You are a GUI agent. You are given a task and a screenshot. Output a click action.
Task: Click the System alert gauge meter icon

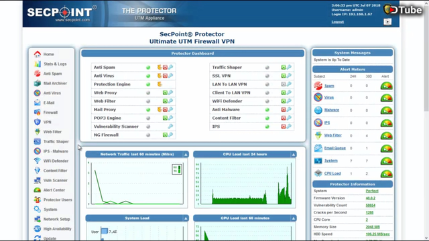[x=386, y=161]
